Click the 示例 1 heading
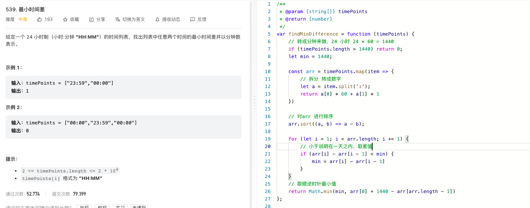 click(14, 68)
